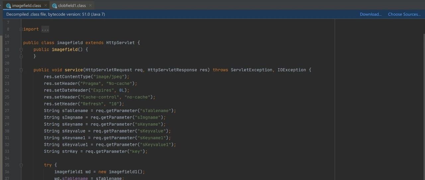Click the class file icon on clobfield1.class tab
425x180 pixels.
55,6
